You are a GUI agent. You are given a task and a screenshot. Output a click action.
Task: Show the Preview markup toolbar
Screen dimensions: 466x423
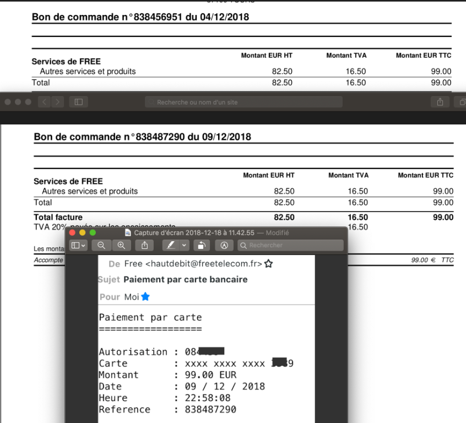[224, 245]
